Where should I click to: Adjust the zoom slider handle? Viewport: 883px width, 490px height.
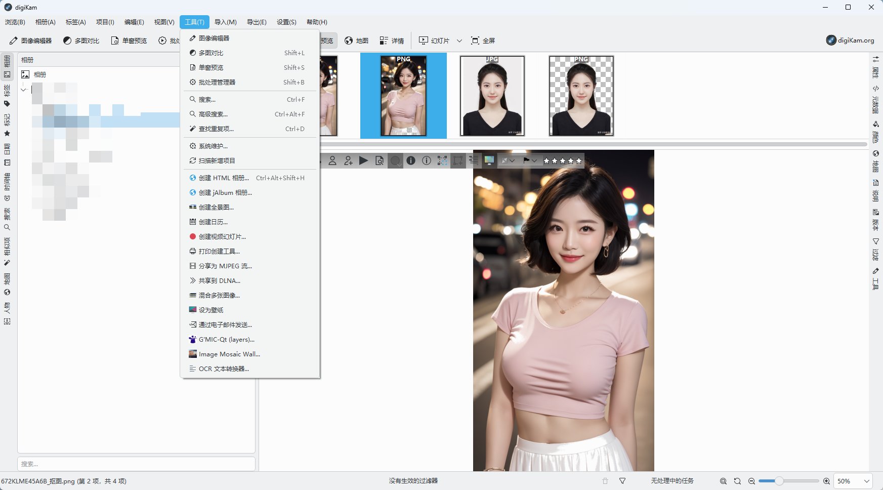click(779, 481)
